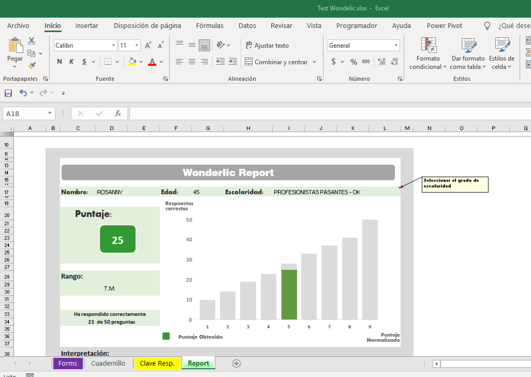Click the Borders icon
Image resolution: width=531 pixels, height=377 pixels.
[x=108, y=62]
